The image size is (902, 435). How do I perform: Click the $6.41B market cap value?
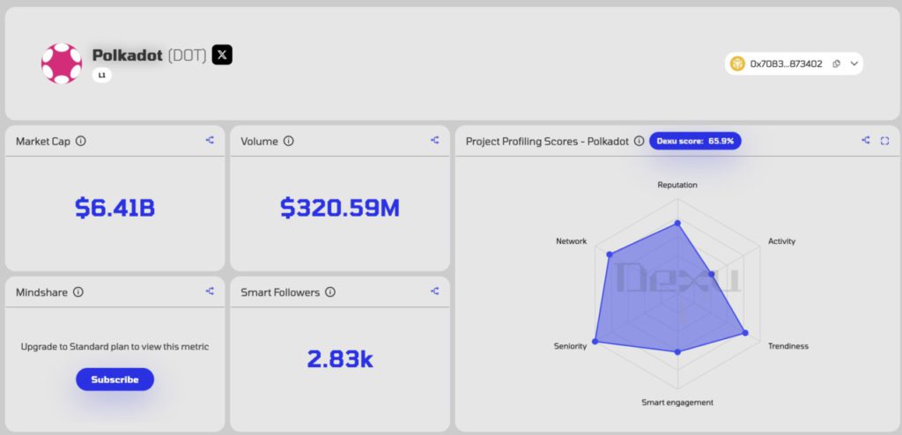(x=115, y=208)
